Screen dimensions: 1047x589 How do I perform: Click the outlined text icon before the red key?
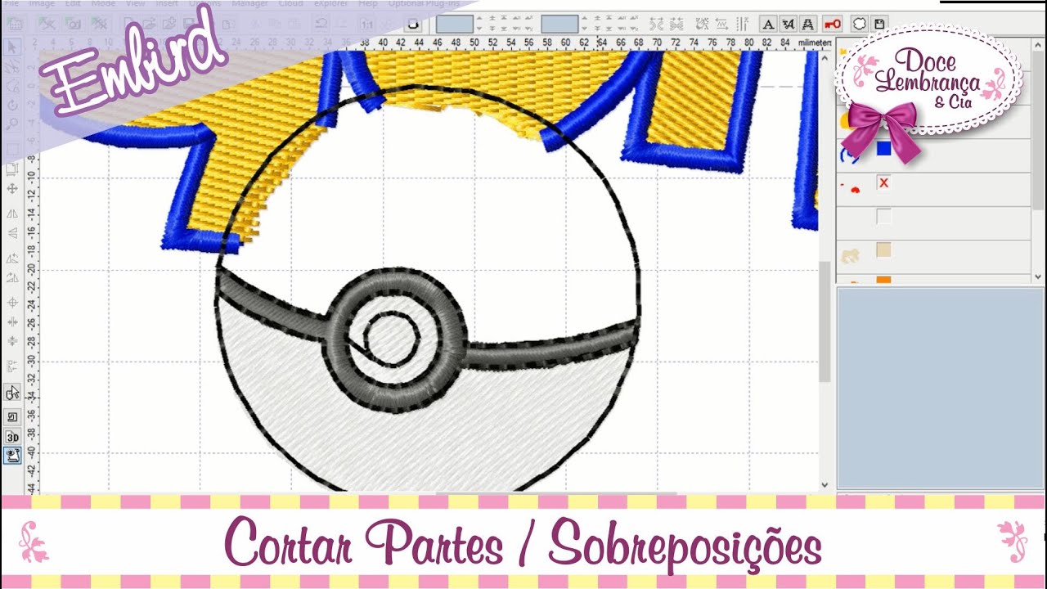[808, 25]
